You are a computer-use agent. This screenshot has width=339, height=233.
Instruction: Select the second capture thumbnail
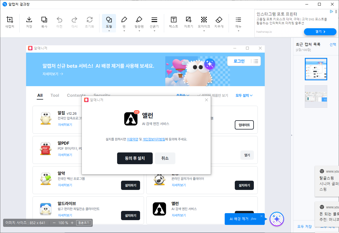(316, 97)
